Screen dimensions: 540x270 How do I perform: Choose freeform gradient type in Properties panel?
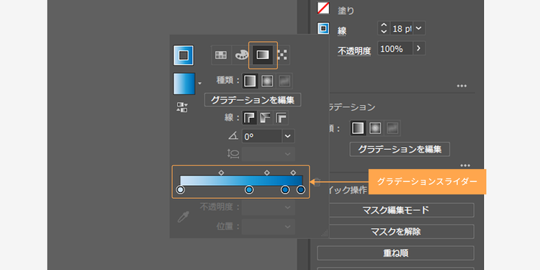(x=392, y=128)
